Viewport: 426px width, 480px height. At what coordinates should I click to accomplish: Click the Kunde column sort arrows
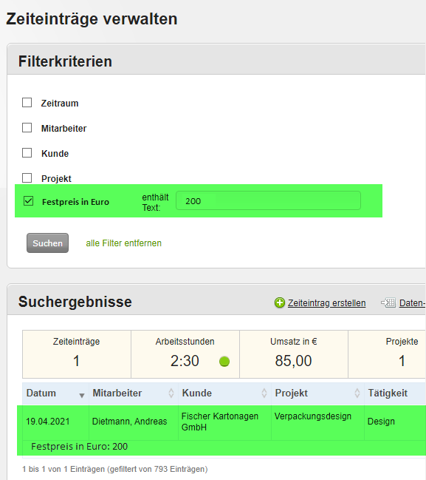[x=264, y=393]
